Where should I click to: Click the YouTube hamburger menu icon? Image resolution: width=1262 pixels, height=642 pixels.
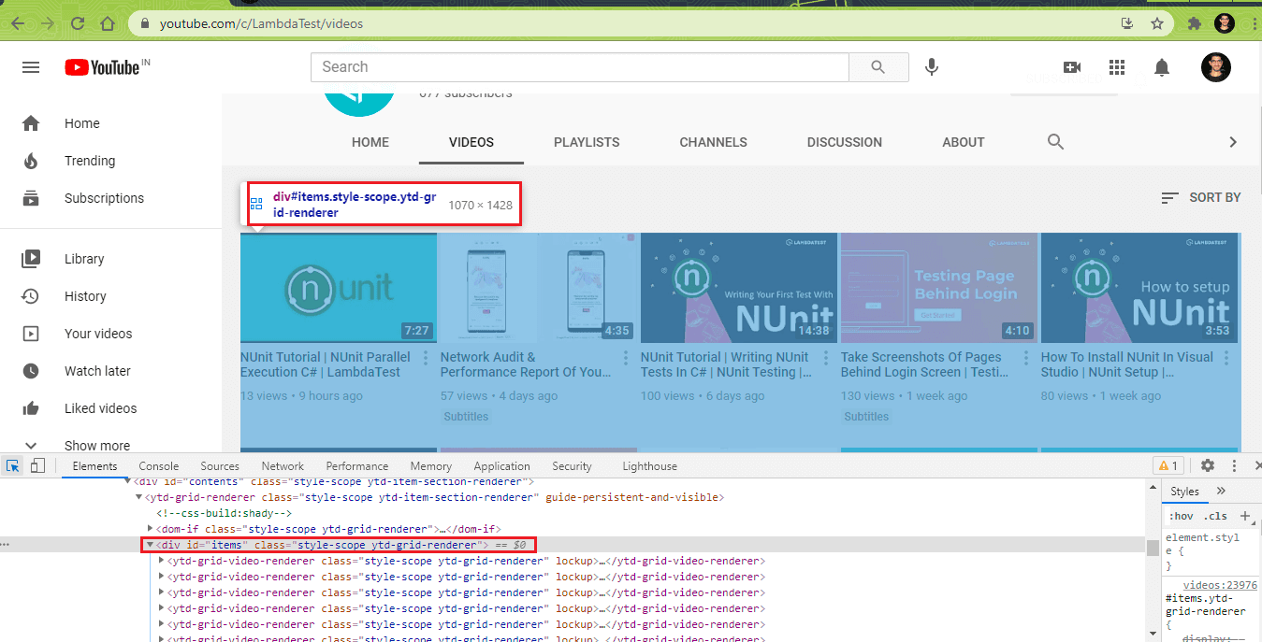(31, 66)
